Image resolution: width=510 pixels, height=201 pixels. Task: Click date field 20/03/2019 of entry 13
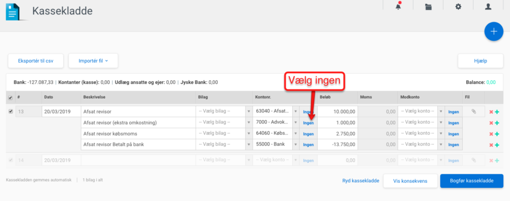coord(61,112)
